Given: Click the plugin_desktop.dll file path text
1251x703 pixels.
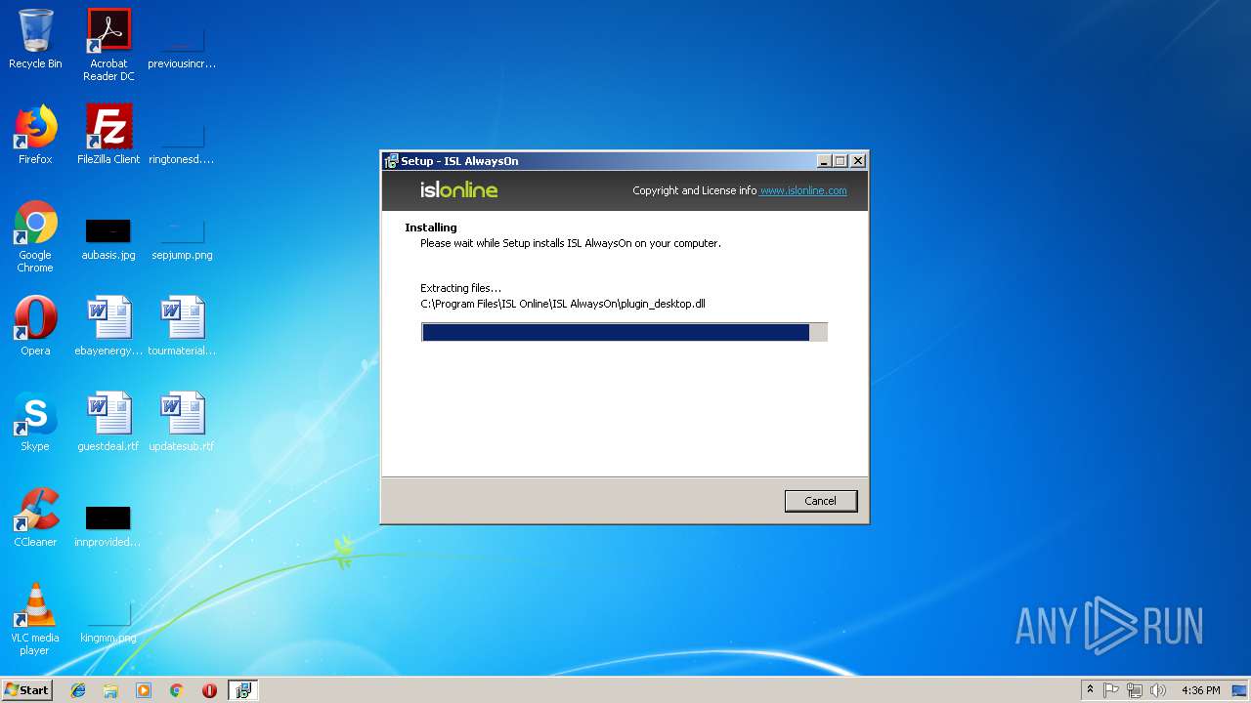Looking at the screenshot, I should (x=563, y=304).
